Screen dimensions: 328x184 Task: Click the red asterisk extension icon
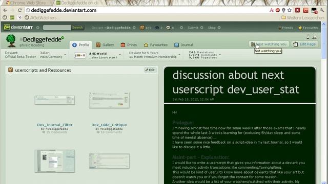[297, 10]
